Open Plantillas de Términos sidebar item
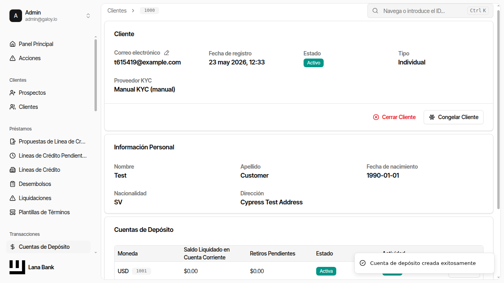Screen dimensions: 504x283 pyautogui.click(x=48, y=212)
